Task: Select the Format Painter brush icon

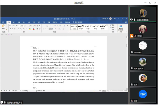Action: click(7, 30)
